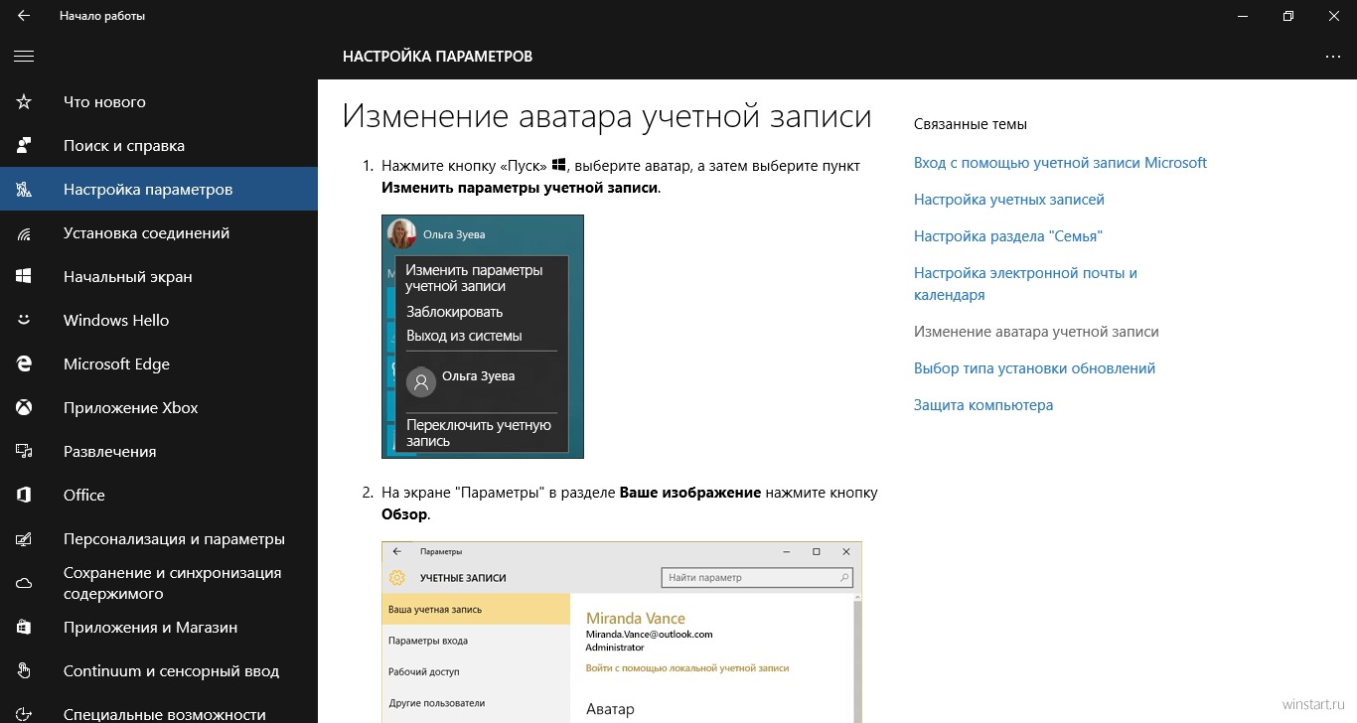Open link Настройка учетных записей
Screen dimensions: 1357x723
point(1009,200)
